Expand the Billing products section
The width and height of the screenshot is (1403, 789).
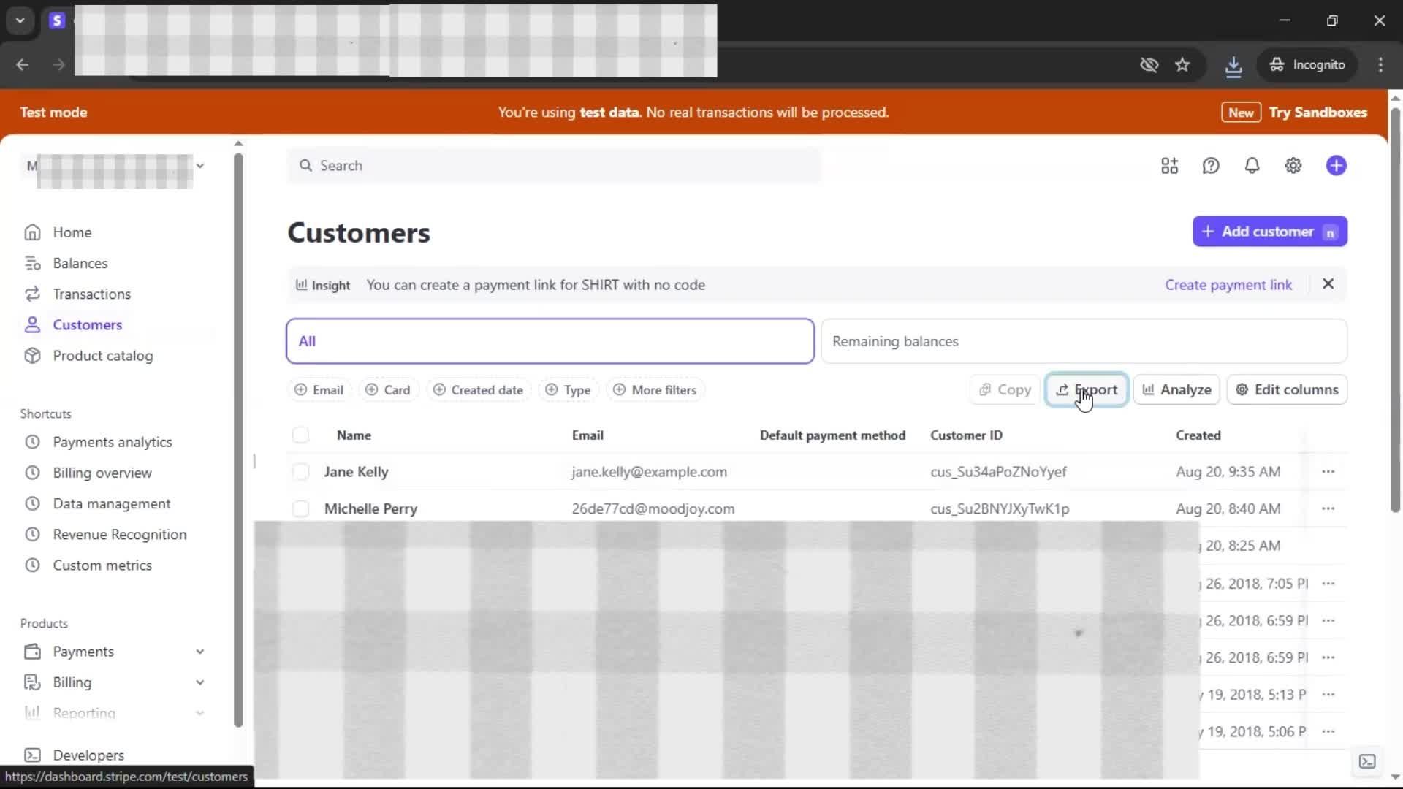pyautogui.click(x=199, y=682)
